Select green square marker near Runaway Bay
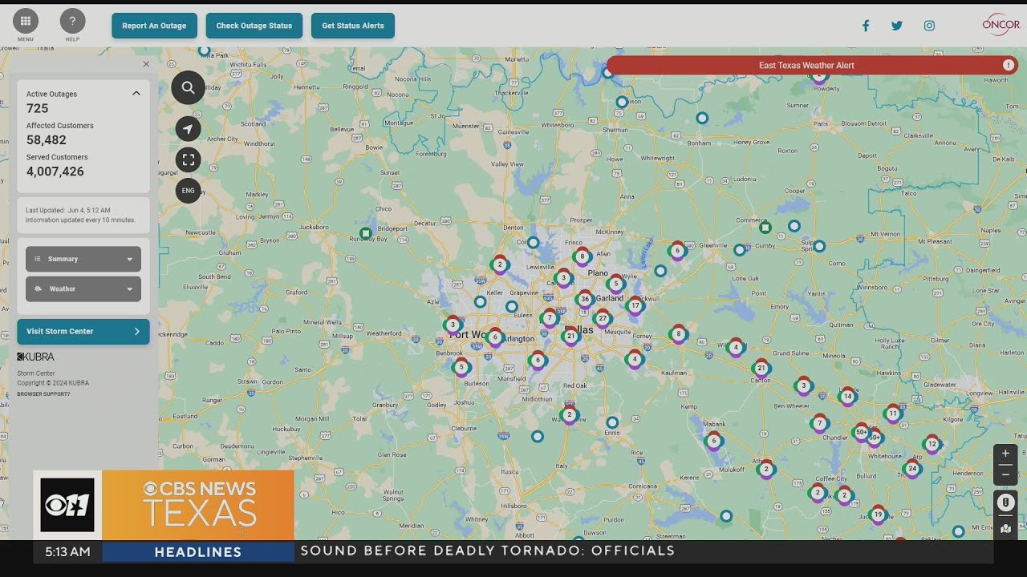Viewport: 1027px width, 577px height. (366, 234)
